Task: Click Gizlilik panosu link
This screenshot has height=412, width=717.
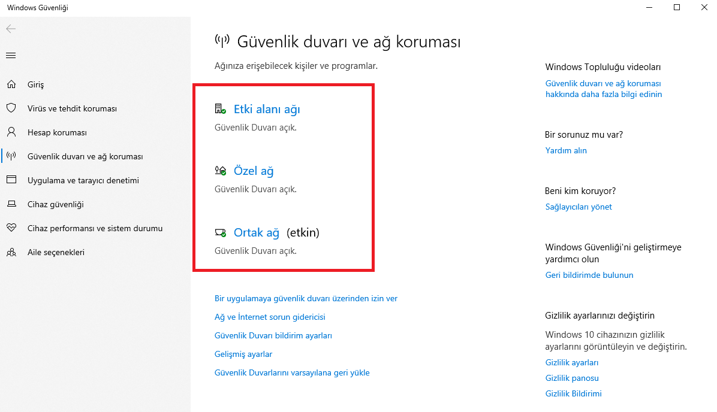Action: 572,377
